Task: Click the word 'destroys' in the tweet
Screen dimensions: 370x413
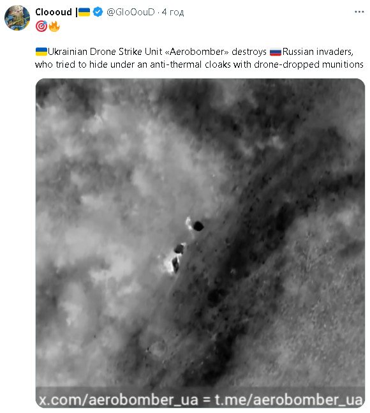Action: tap(249, 52)
